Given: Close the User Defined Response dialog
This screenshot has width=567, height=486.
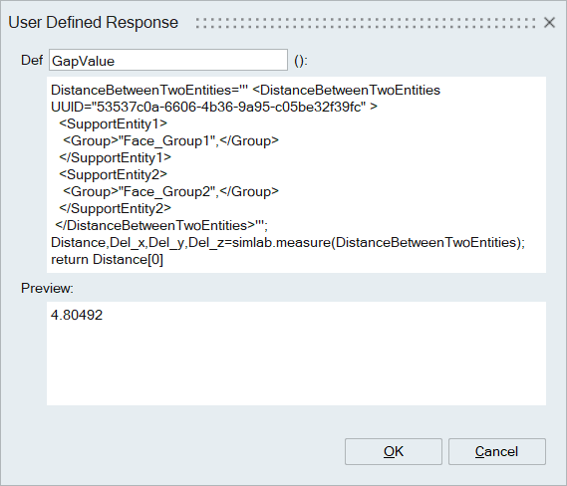Looking at the screenshot, I should (549, 22).
